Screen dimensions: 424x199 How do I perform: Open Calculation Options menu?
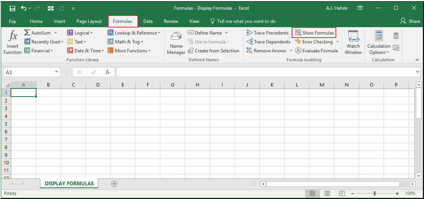point(379,43)
